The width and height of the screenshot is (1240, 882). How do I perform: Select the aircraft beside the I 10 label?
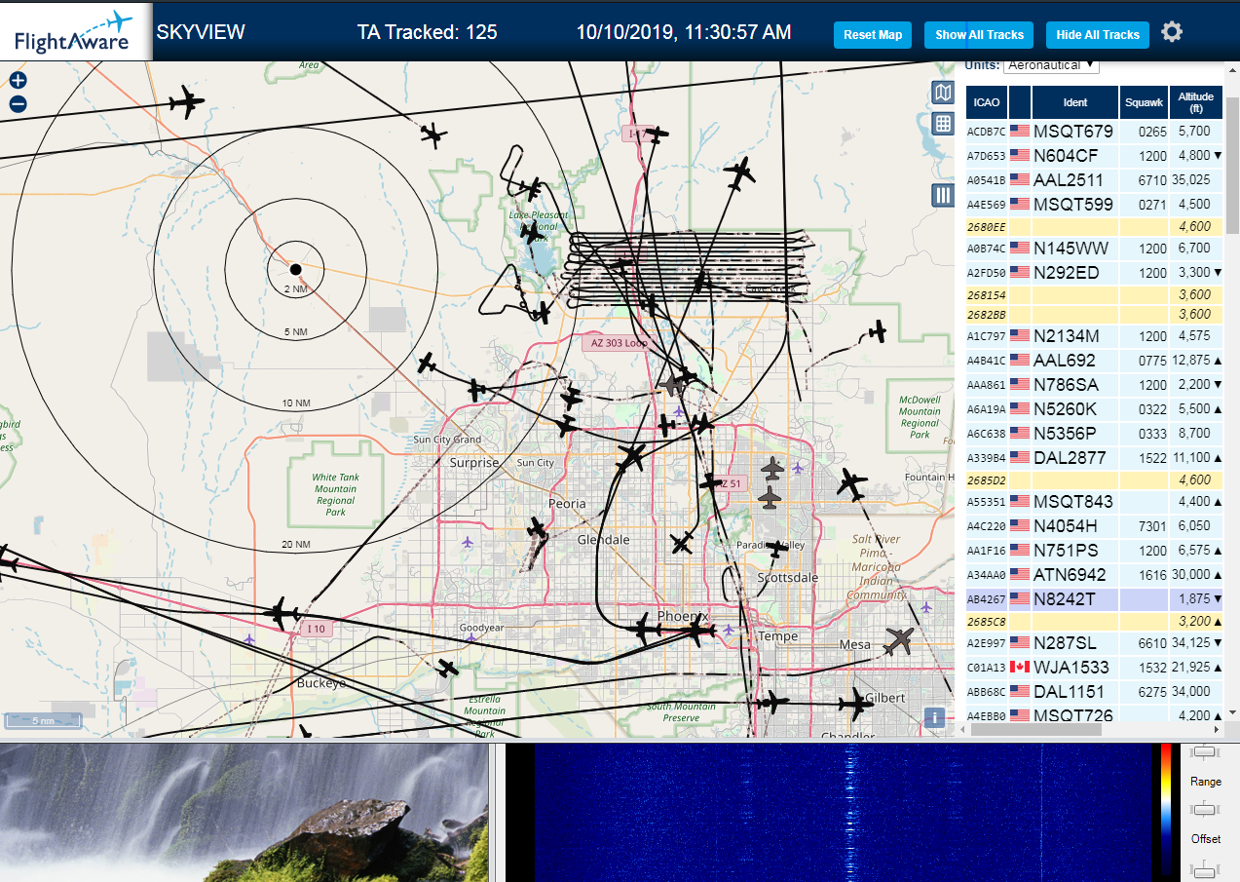pos(283,614)
